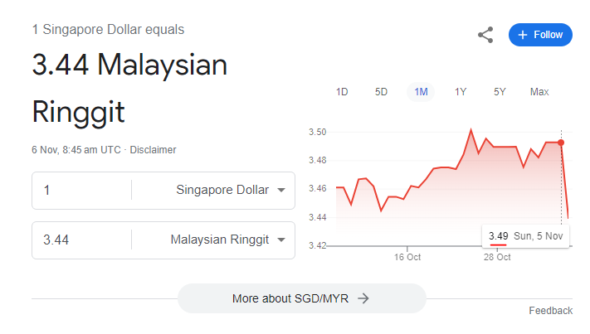Open More about SGD/MYR

pyautogui.click(x=301, y=298)
